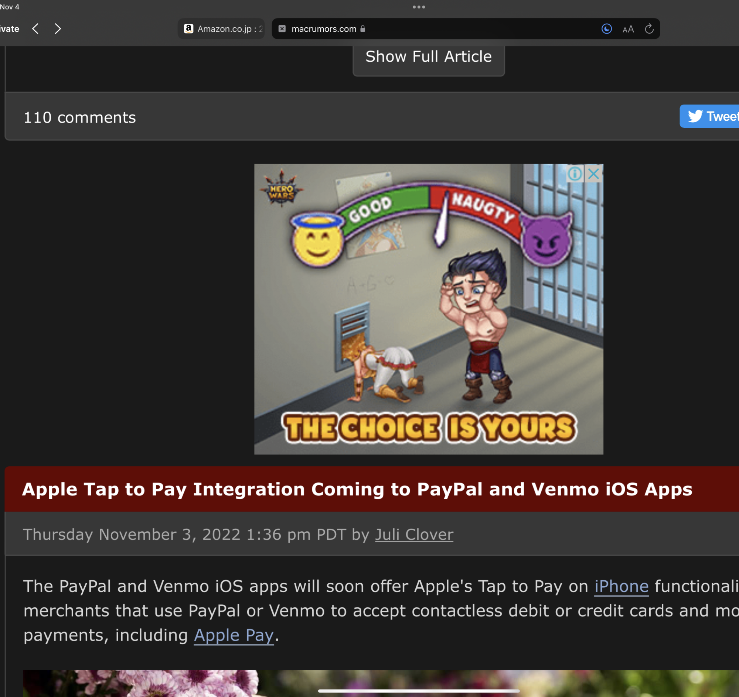
Task: Go forward to the next page
Action: point(58,28)
